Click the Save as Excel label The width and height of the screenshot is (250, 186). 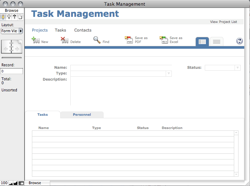tap(176, 40)
